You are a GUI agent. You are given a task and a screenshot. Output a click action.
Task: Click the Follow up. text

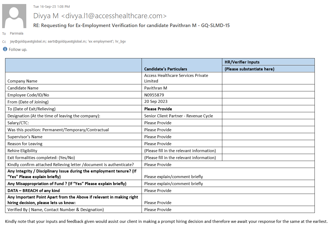click(x=18, y=50)
